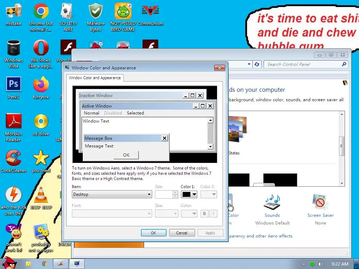Click the Screen Saver link text
359x269 pixels.
click(x=320, y=215)
